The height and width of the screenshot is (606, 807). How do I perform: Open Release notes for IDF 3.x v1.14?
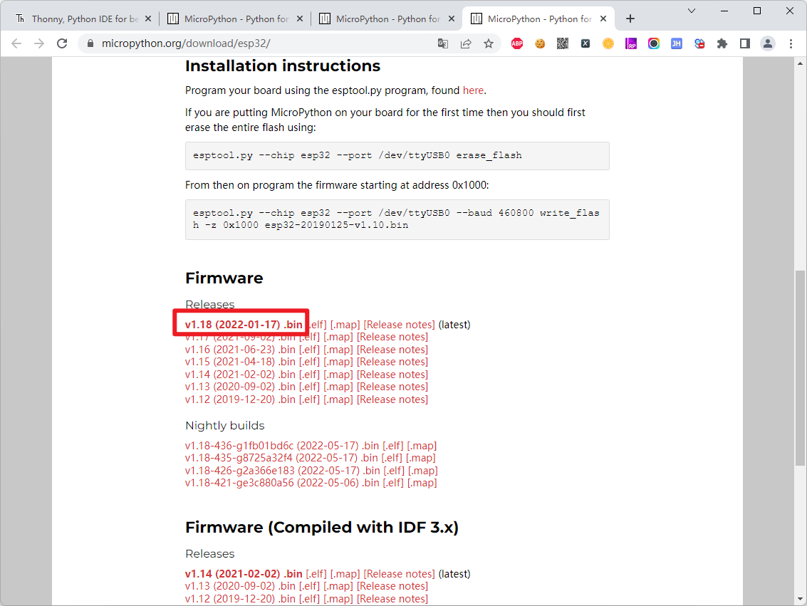pyautogui.click(x=400, y=573)
